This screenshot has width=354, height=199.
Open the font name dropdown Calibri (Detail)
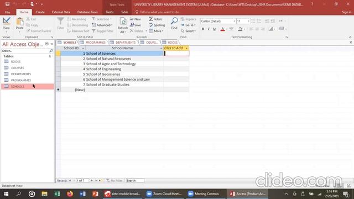pos(234,21)
